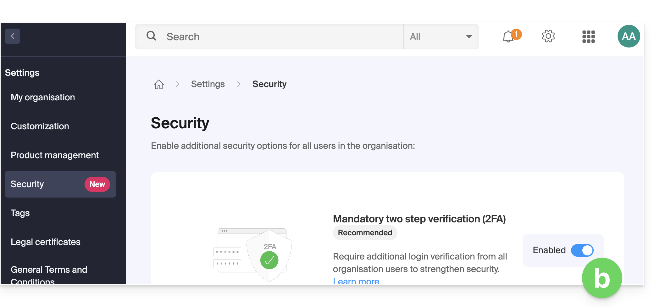Open the green chat bubble widget
The width and height of the screenshot is (666, 307).
coord(602,278)
